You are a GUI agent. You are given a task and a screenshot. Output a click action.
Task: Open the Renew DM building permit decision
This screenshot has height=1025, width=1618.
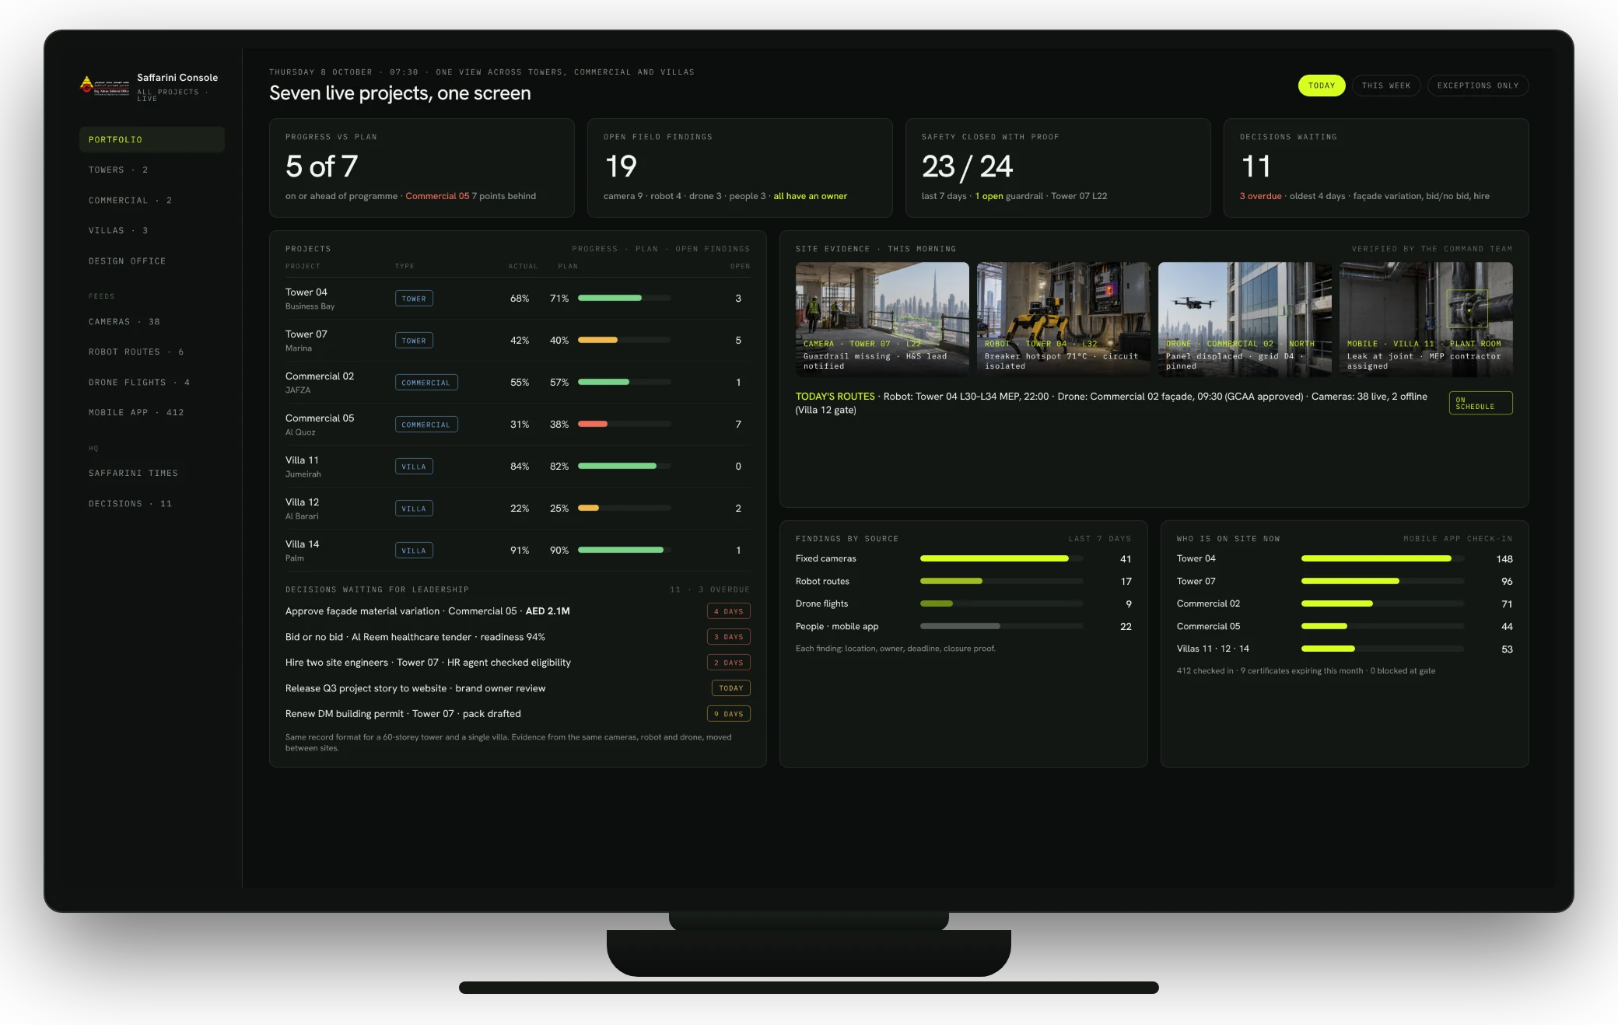517,714
